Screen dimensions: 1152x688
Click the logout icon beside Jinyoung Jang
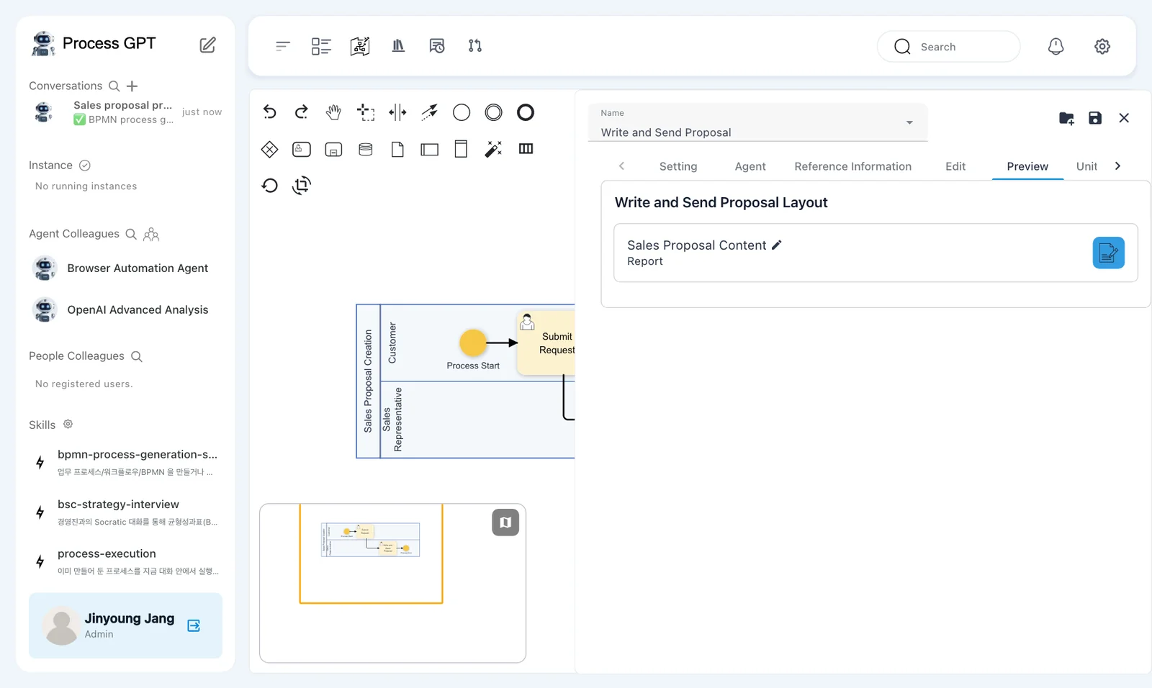pos(194,625)
